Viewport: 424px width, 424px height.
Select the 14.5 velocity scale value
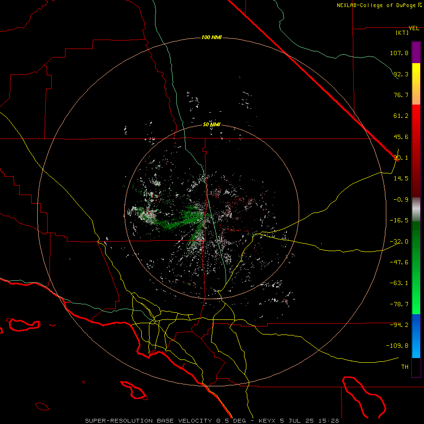click(x=401, y=179)
